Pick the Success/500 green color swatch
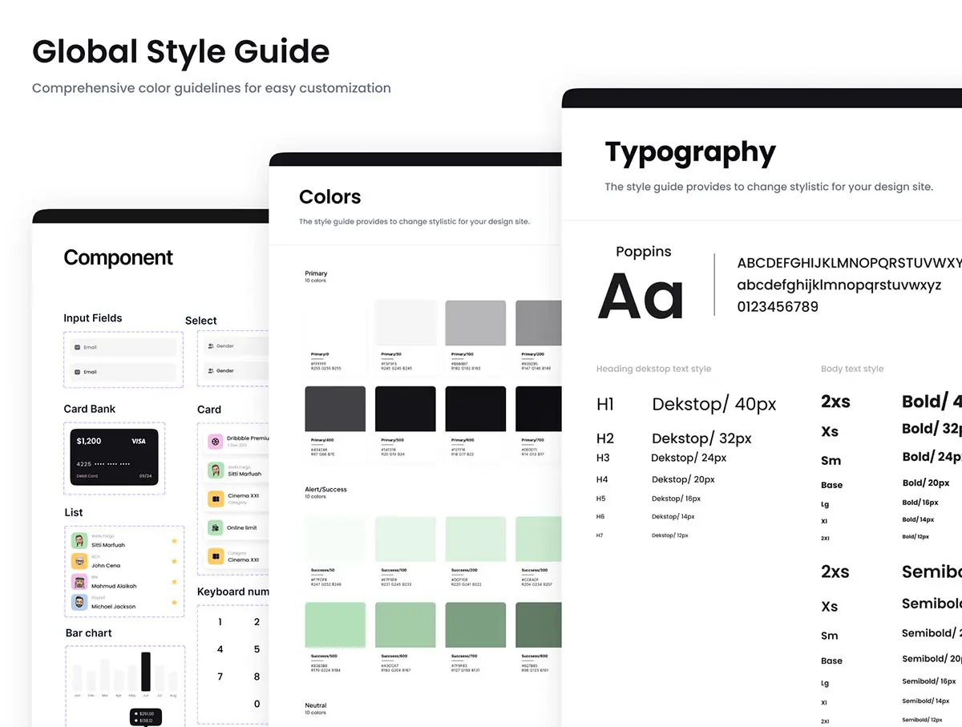The width and height of the screenshot is (962, 727). pyautogui.click(x=335, y=625)
